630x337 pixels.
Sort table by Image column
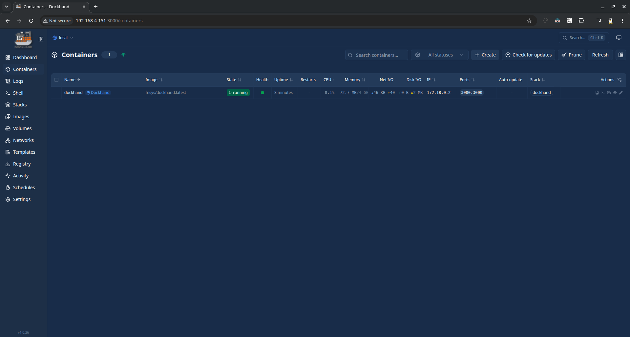(x=154, y=80)
